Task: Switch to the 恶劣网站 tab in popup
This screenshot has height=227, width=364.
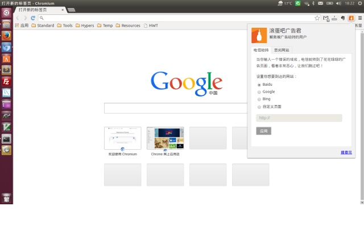Action: 282,50
